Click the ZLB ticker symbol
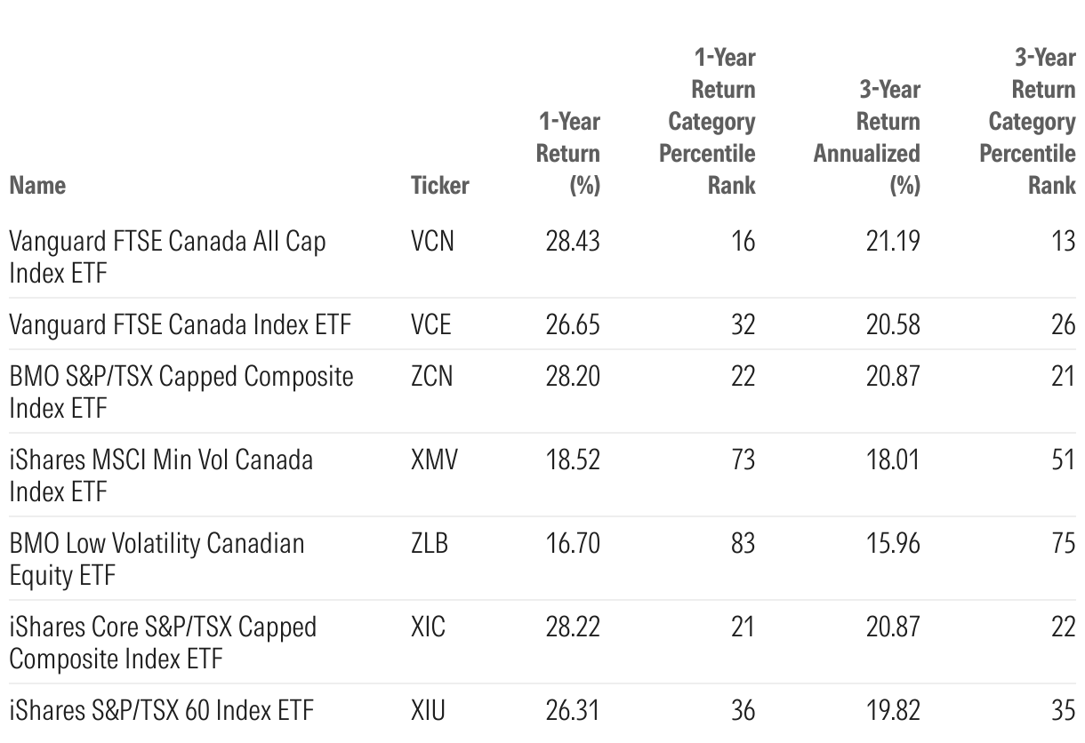Image resolution: width=1085 pixels, height=743 pixels. click(430, 542)
